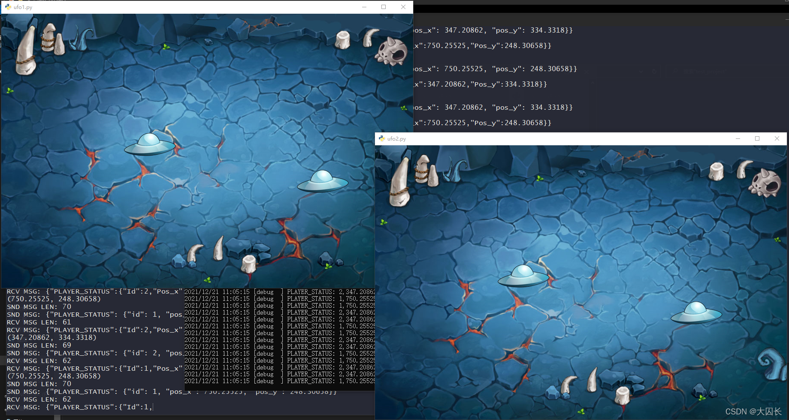789x420 pixels.
Task: Click the 'RCV MSG LEN: 61' console line
Action: tap(39, 322)
